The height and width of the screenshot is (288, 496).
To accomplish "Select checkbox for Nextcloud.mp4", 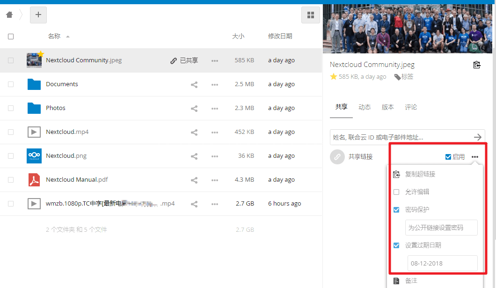I will [x=11, y=132].
